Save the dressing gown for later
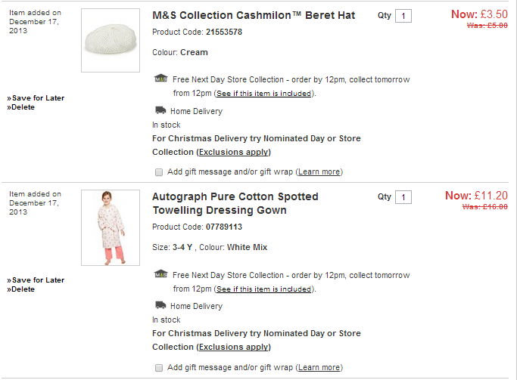 (x=38, y=280)
